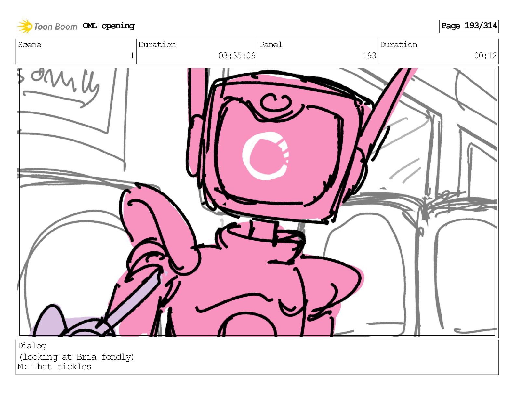Click the Toon Boom brand text
This screenshot has width=515, height=398.
tap(56, 27)
